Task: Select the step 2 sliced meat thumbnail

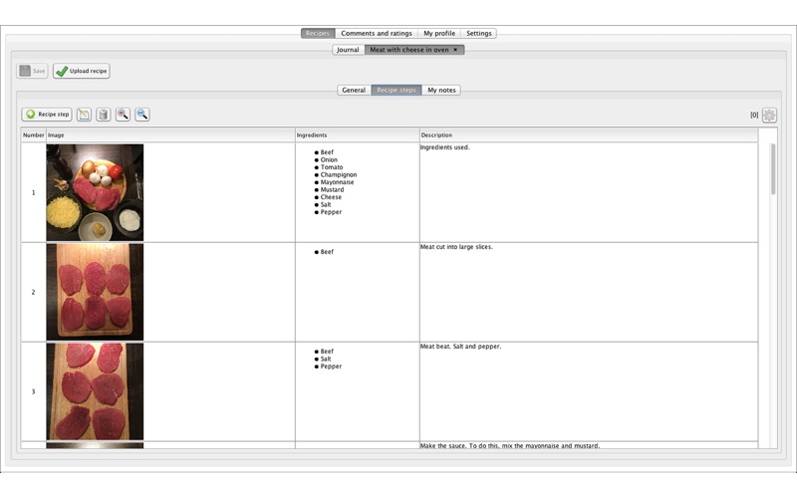Action: (x=95, y=292)
